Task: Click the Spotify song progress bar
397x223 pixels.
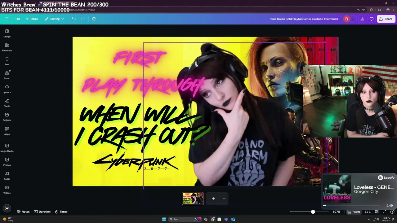Action: [351, 205]
